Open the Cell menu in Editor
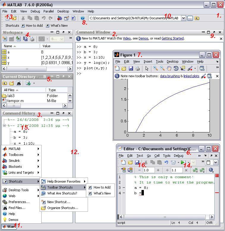The height and width of the screenshot is (231, 225). coord(157,156)
